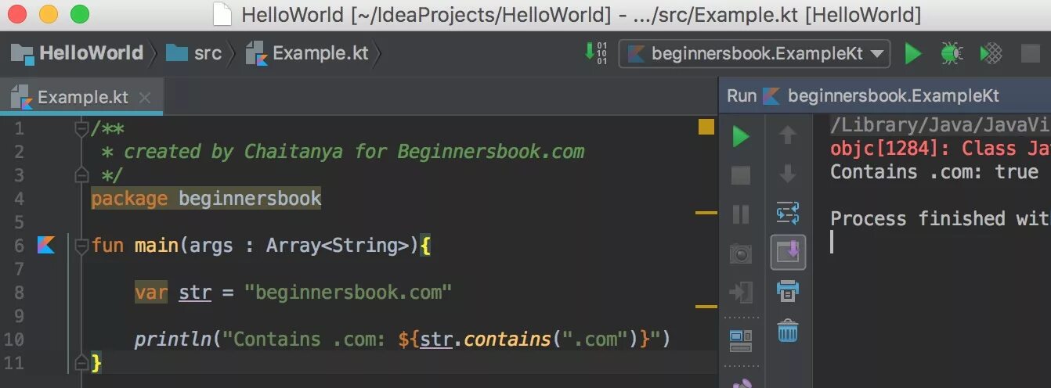Click the up stack trace arrow

point(788,135)
